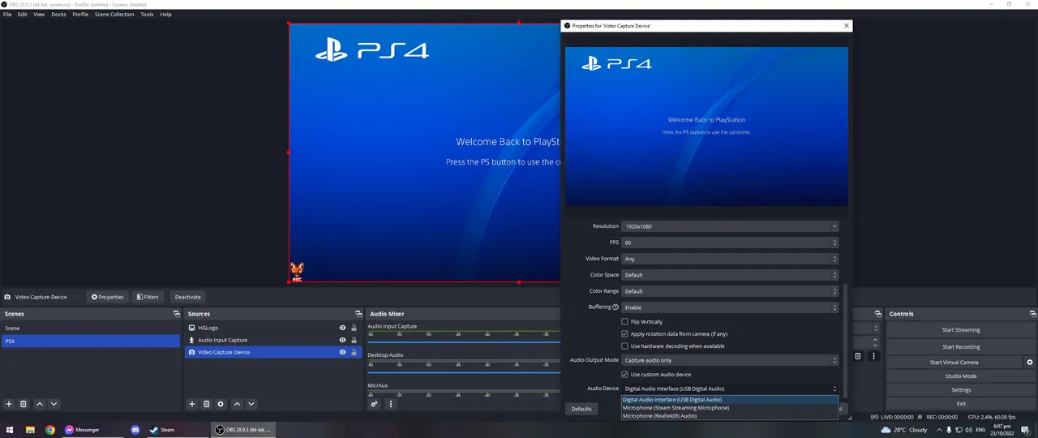
Task: Open Windows Start menu
Action: [x=11, y=430]
